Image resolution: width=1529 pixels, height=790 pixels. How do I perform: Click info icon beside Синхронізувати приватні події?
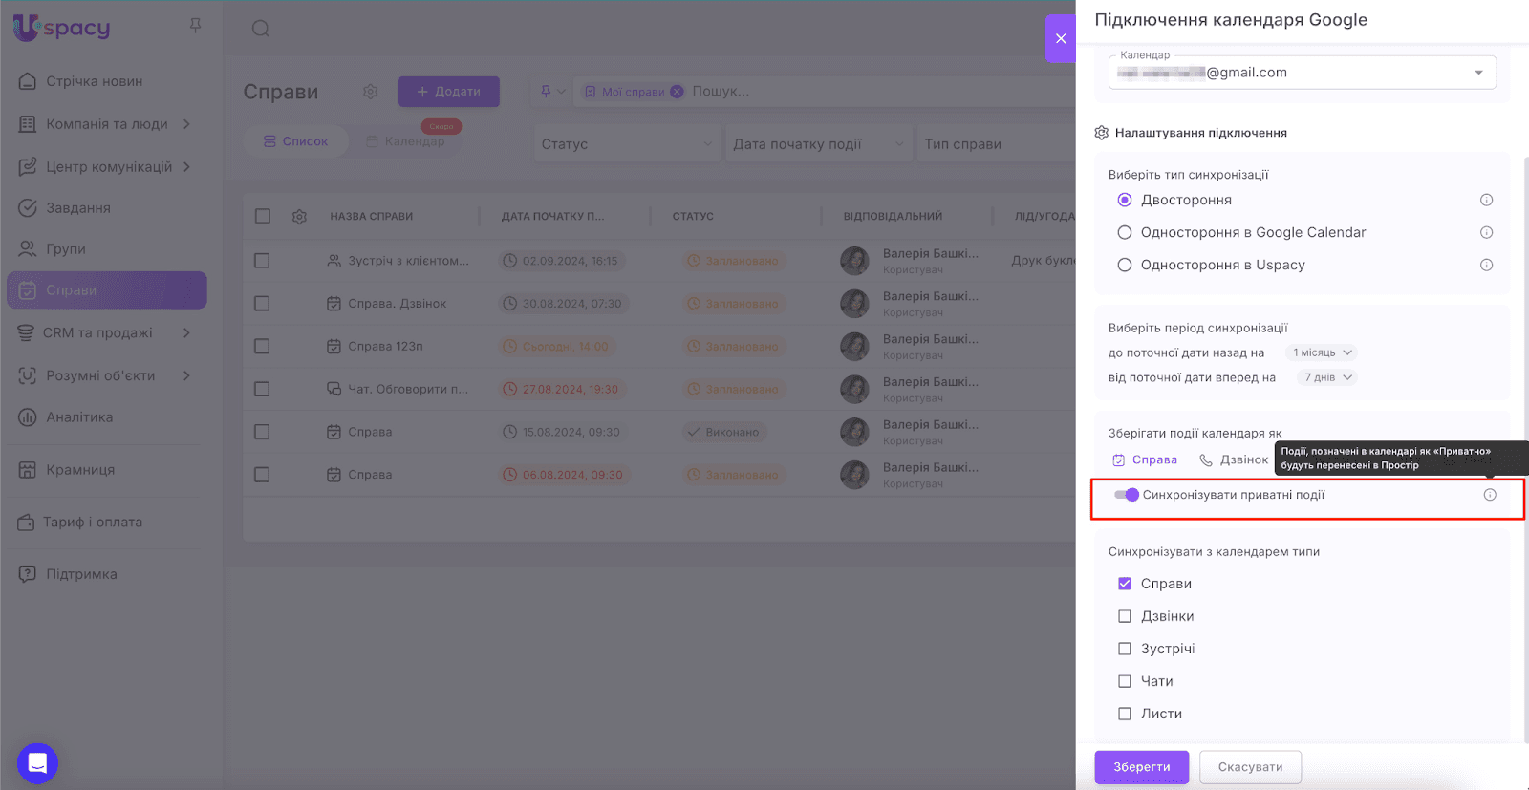coord(1490,495)
